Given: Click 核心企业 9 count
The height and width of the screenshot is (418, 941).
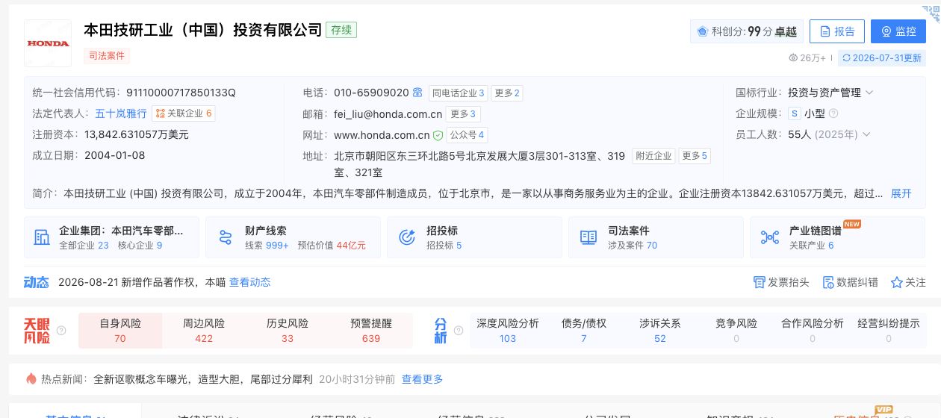Looking at the screenshot, I should click(140, 246).
